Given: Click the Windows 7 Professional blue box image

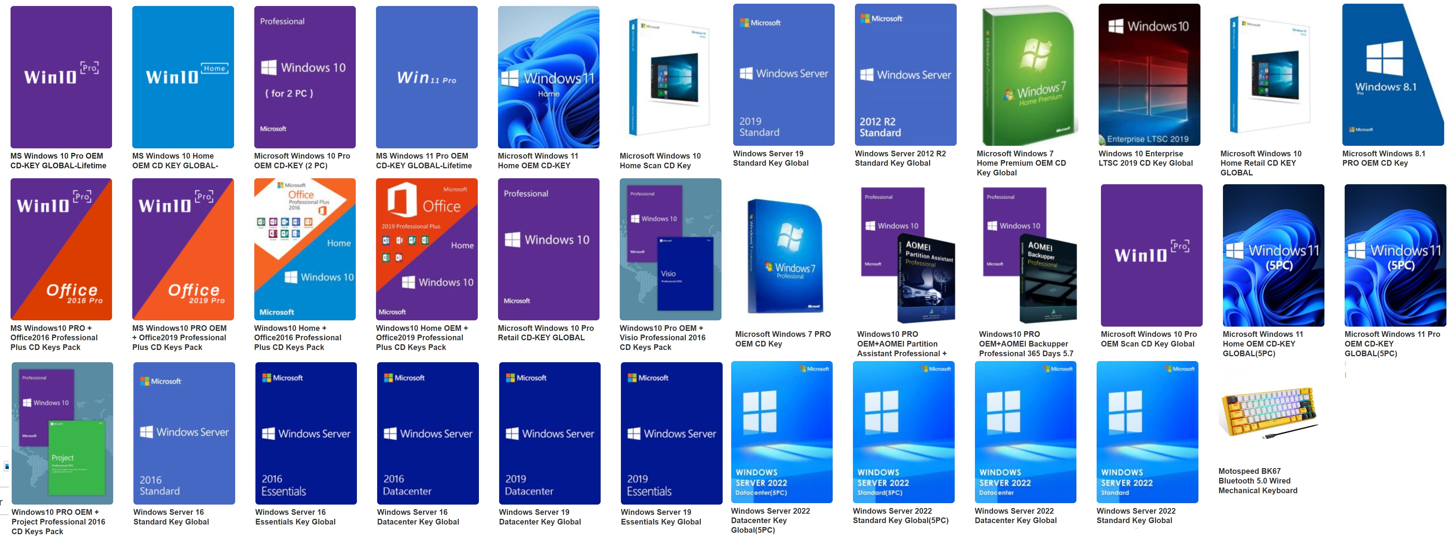Looking at the screenshot, I should pos(785,256).
